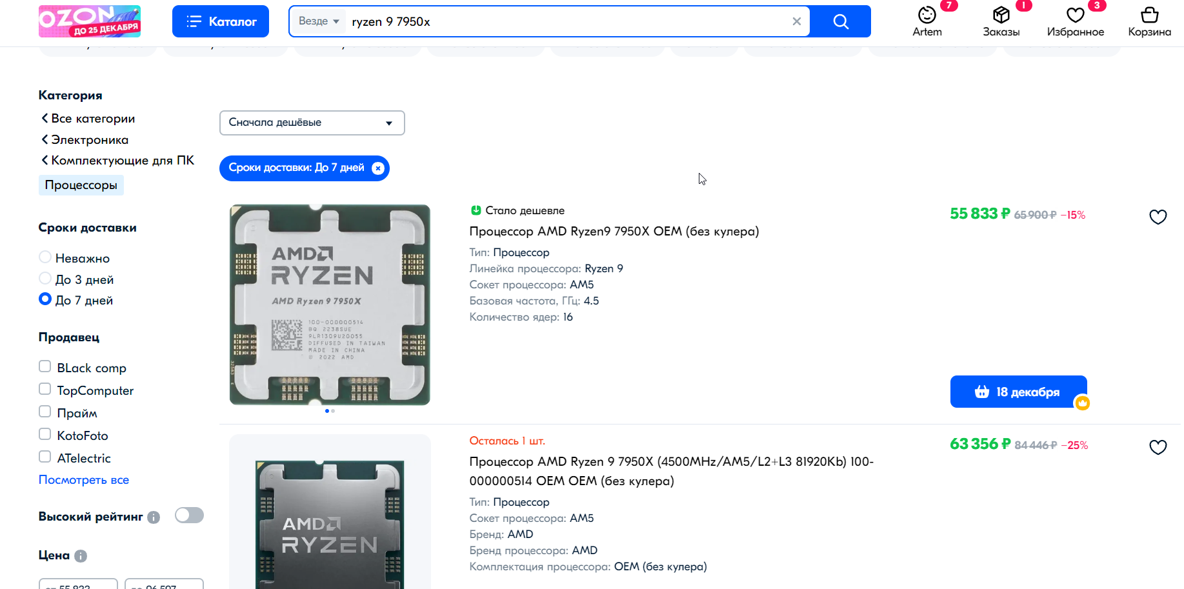The width and height of the screenshot is (1184, 589).
Task: Select До 7 дней delivery option
Action: click(45, 299)
